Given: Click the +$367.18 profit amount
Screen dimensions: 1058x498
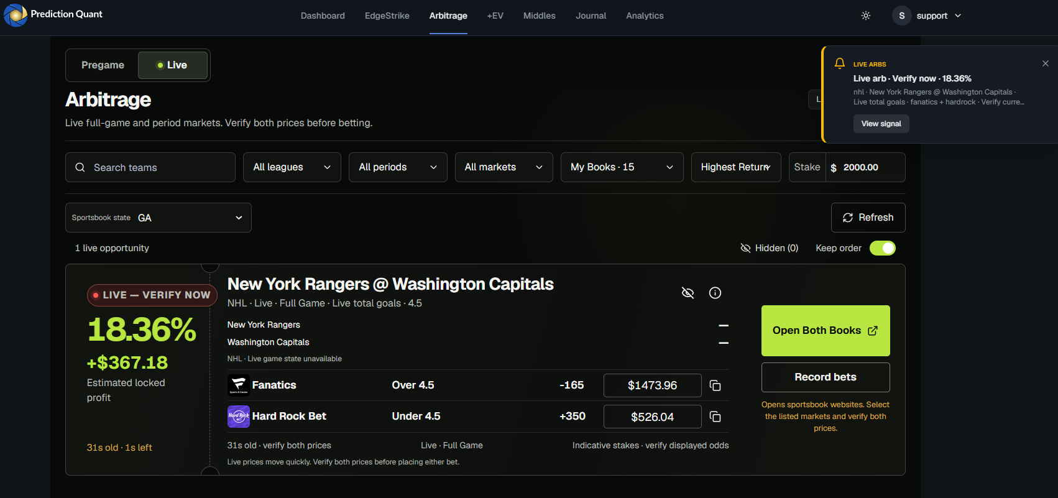Looking at the screenshot, I should (x=127, y=362).
